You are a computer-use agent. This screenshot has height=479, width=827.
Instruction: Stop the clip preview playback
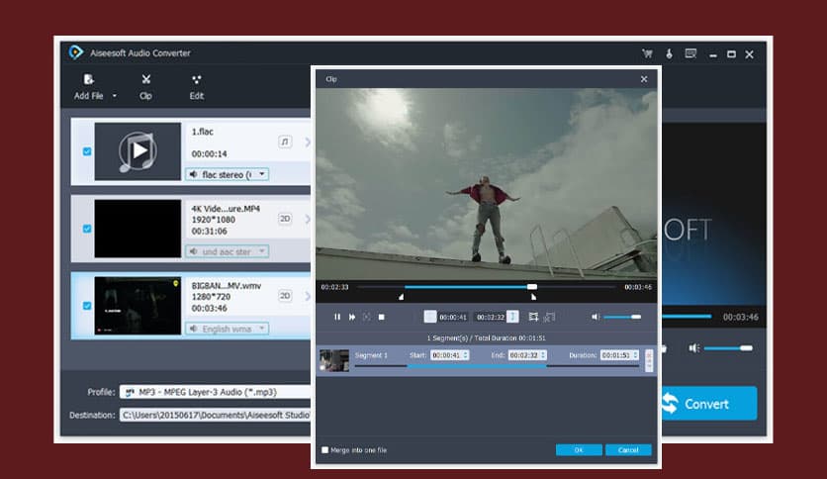click(x=381, y=317)
